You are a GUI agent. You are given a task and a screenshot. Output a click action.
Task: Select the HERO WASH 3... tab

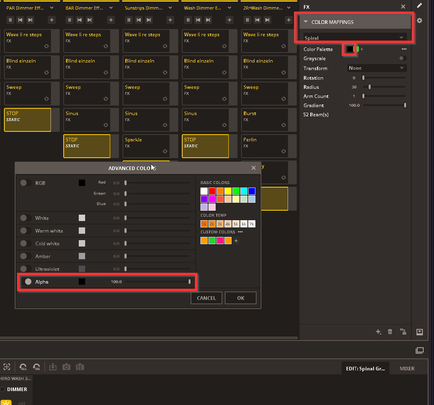(x=16, y=378)
